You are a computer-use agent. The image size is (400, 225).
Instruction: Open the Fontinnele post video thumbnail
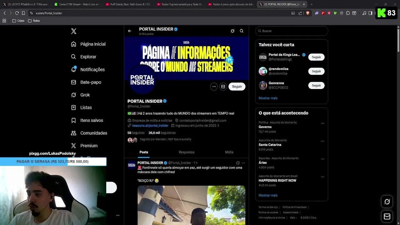coord(191,205)
